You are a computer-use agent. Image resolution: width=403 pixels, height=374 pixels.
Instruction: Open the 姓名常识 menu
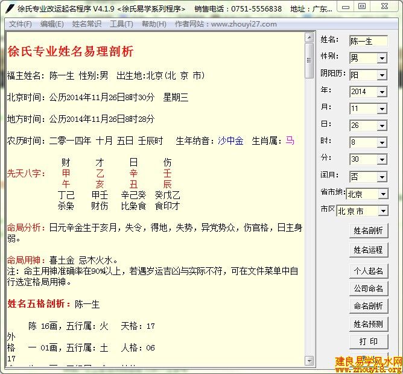pyautogui.click(x=87, y=24)
